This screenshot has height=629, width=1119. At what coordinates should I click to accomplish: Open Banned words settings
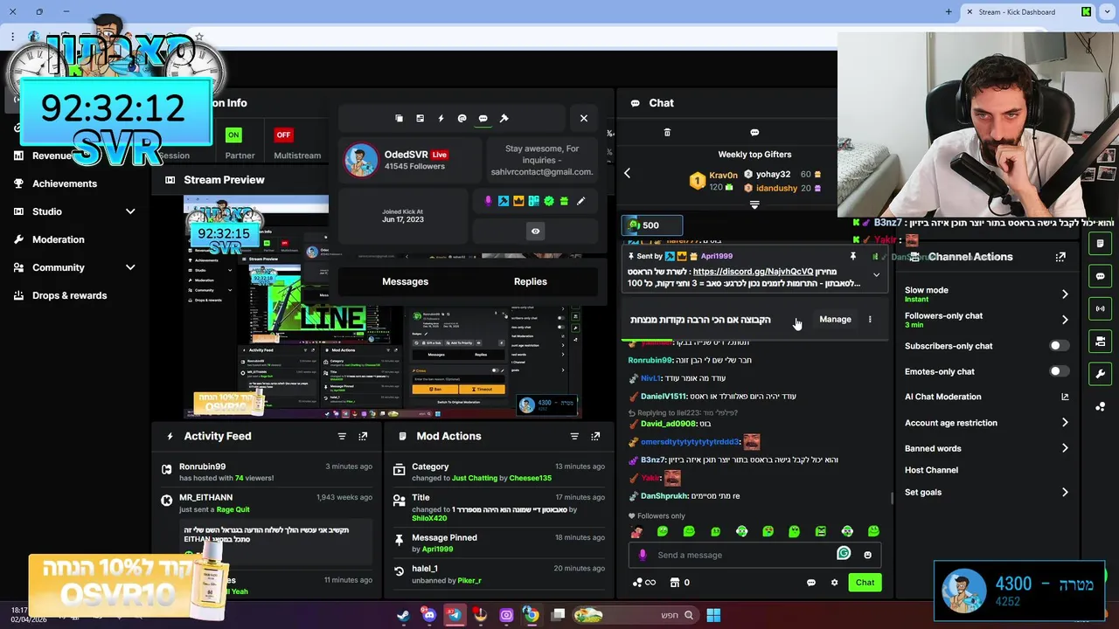(x=986, y=448)
